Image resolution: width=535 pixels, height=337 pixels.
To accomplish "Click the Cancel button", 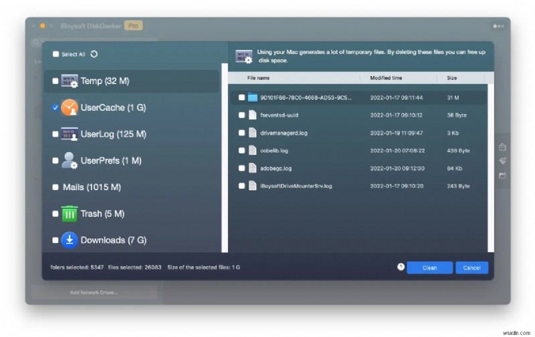I will pos(472,268).
